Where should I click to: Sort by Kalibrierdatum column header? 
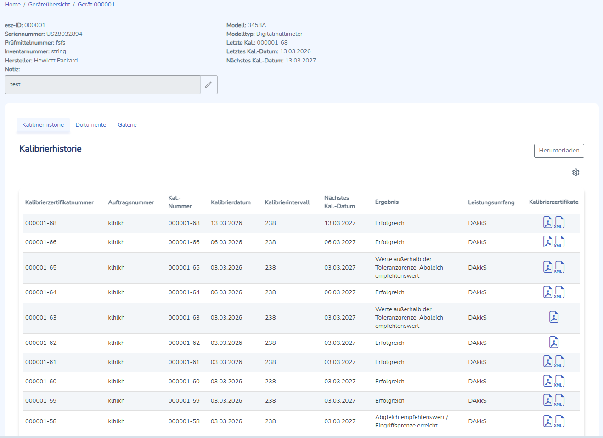coord(231,202)
